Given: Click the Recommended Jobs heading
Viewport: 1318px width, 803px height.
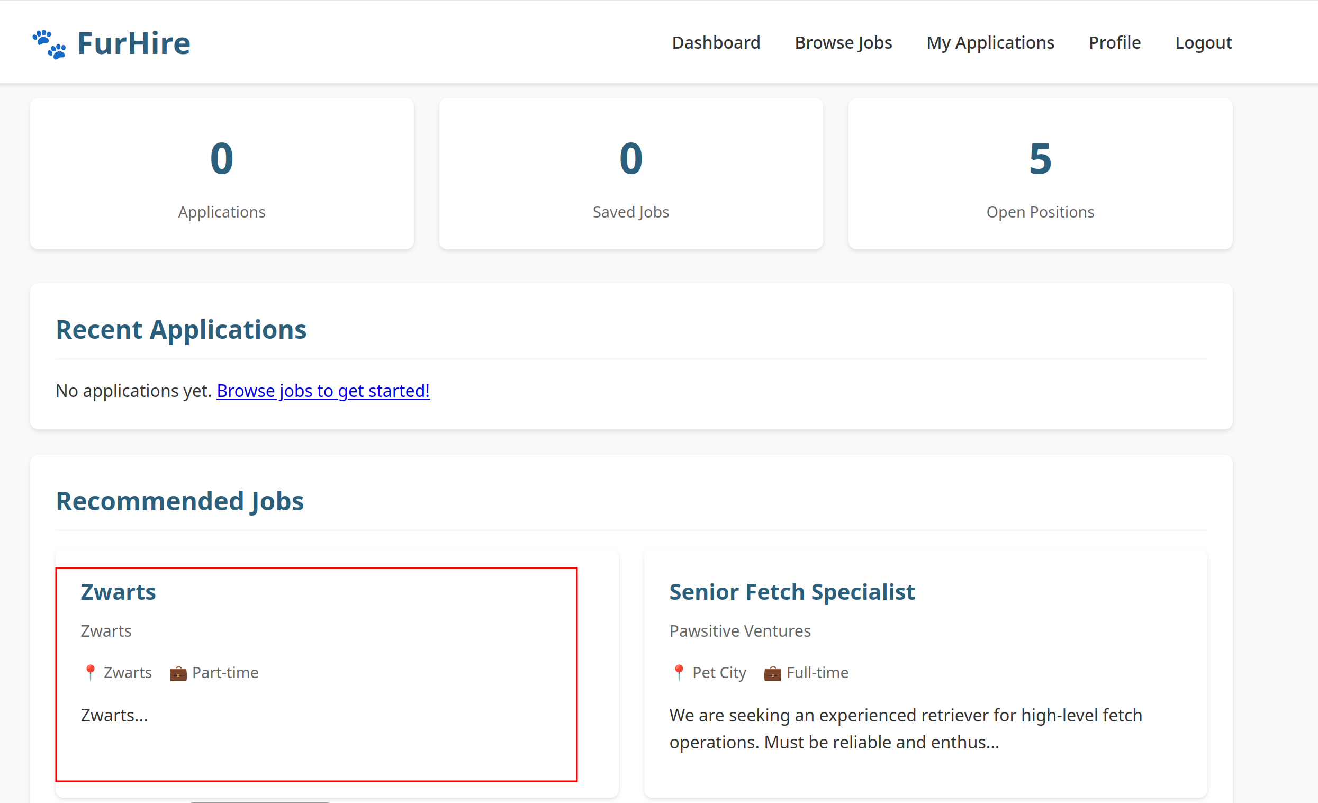Looking at the screenshot, I should 180,501.
